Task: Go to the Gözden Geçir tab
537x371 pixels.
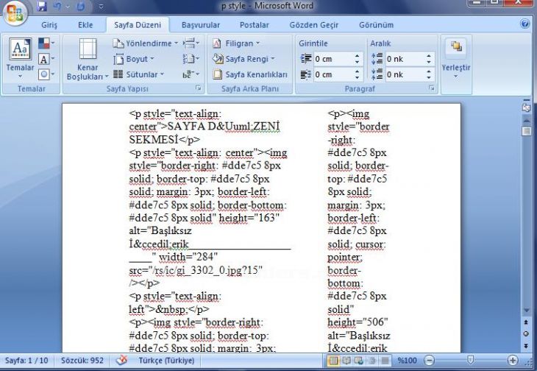Action: click(313, 25)
